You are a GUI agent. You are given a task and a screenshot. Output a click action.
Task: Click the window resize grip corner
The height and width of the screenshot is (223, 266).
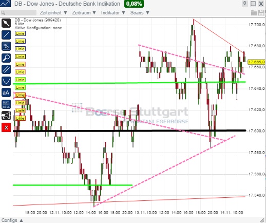point(262,220)
